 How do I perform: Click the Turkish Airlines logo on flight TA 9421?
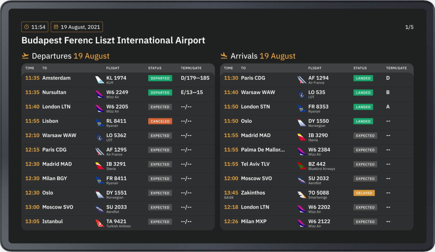[99, 223]
